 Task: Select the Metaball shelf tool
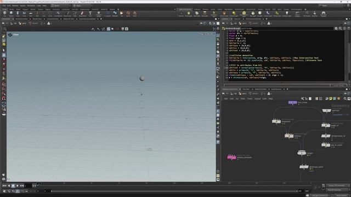click(x=115, y=14)
